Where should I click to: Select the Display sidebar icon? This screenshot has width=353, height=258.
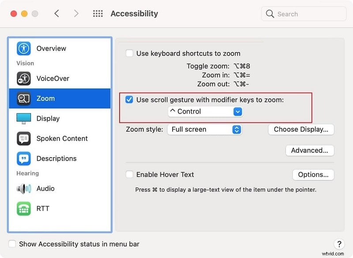24,118
